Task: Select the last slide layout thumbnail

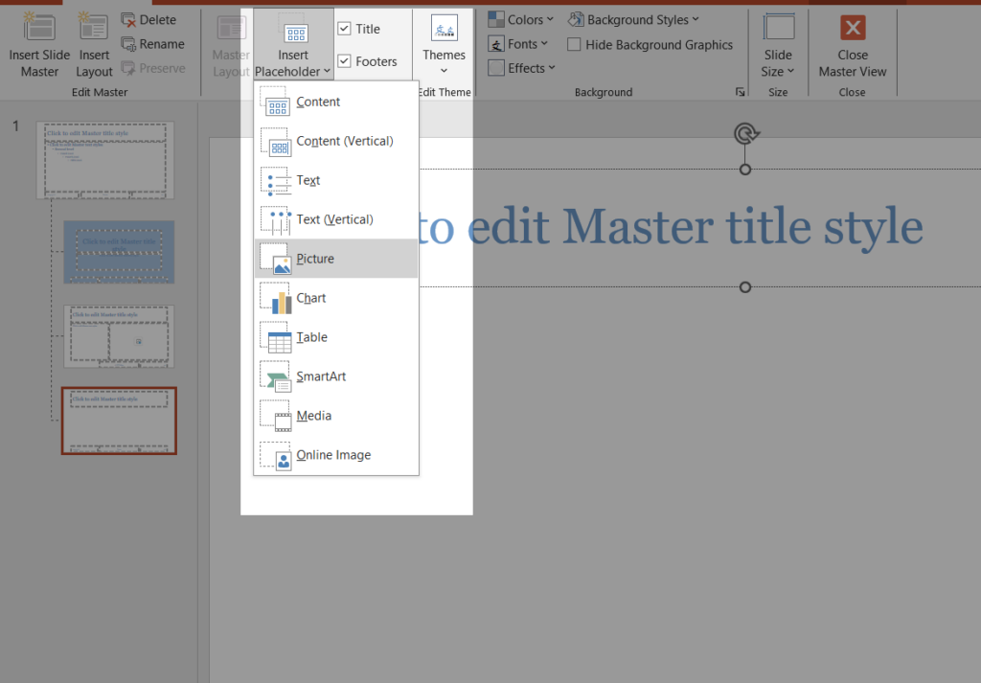Action: pos(118,420)
